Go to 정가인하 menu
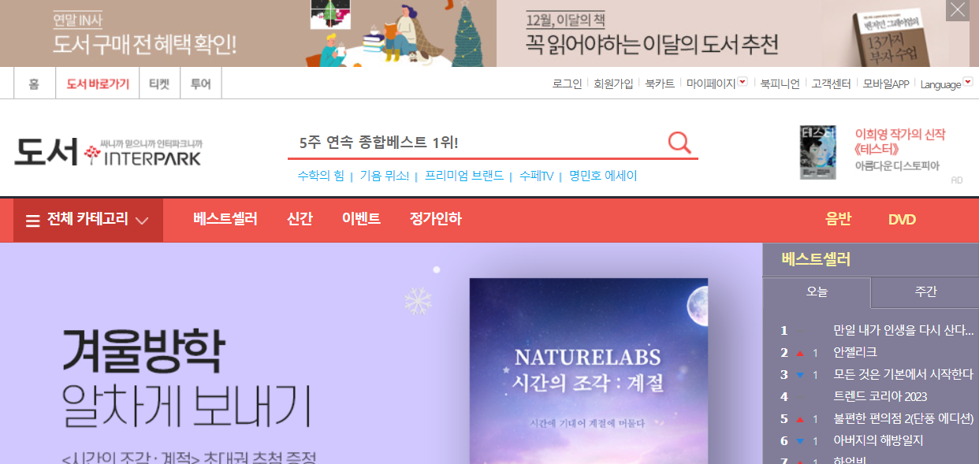 (435, 219)
